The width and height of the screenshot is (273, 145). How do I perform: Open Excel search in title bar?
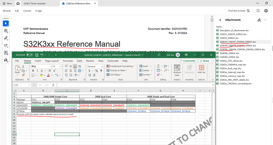[x=159, y=55]
